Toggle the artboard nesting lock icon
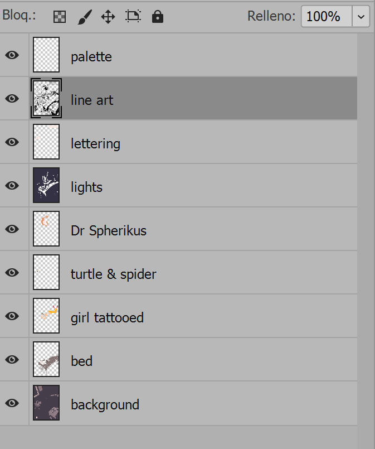Image resolution: width=375 pixels, height=449 pixels. (133, 17)
